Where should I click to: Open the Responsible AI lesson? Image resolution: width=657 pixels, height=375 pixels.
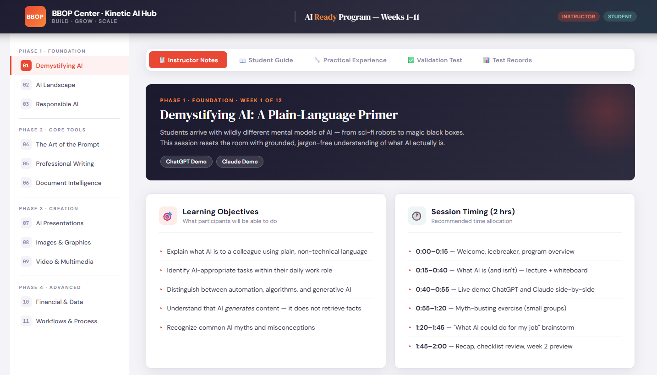click(x=70, y=104)
